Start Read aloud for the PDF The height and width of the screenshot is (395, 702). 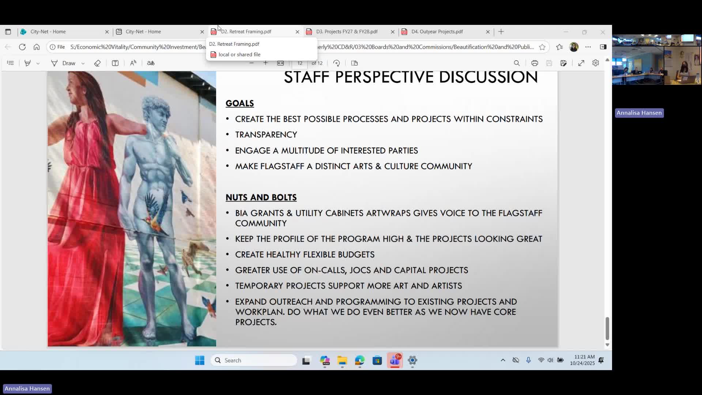(133, 63)
